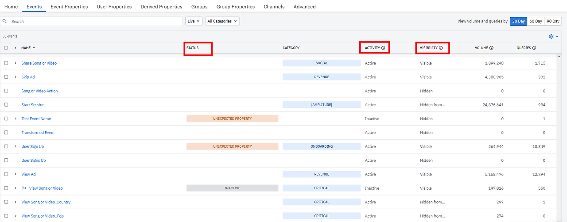567x222 pixels.
Task: Open the View Song or Video_Pop event
Action: point(43,216)
